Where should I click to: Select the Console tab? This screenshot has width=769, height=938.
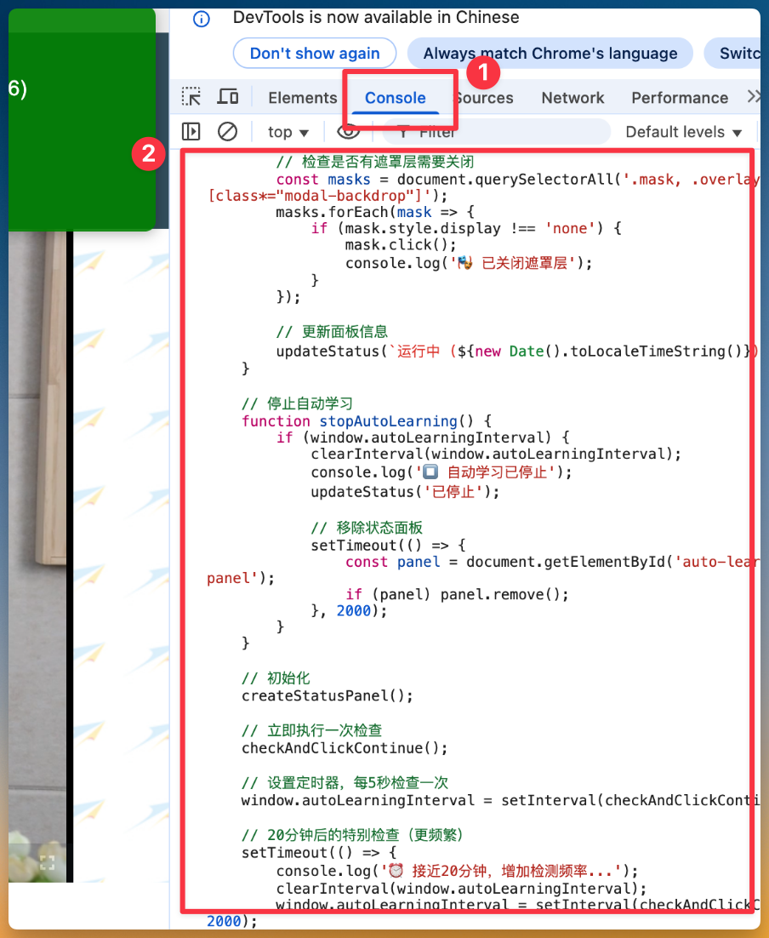point(395,98)
